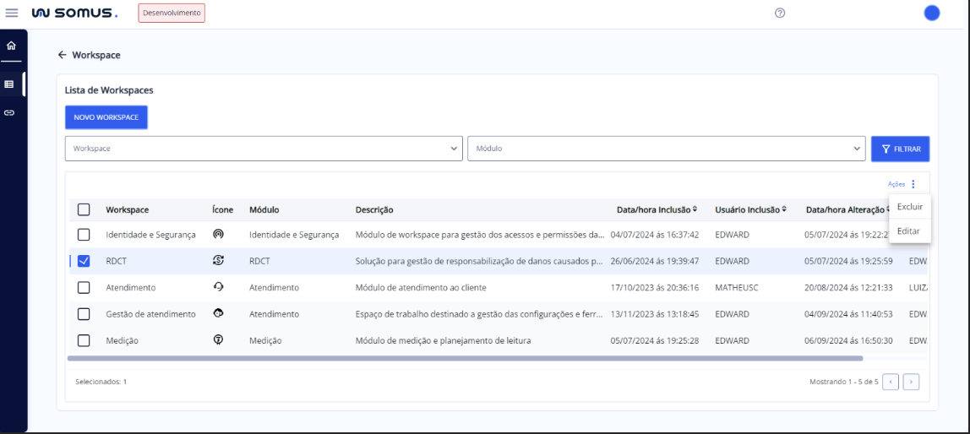Click description 'Módulo de medição e planejamento de leitura'
The image size is (970, 434).
444,340
